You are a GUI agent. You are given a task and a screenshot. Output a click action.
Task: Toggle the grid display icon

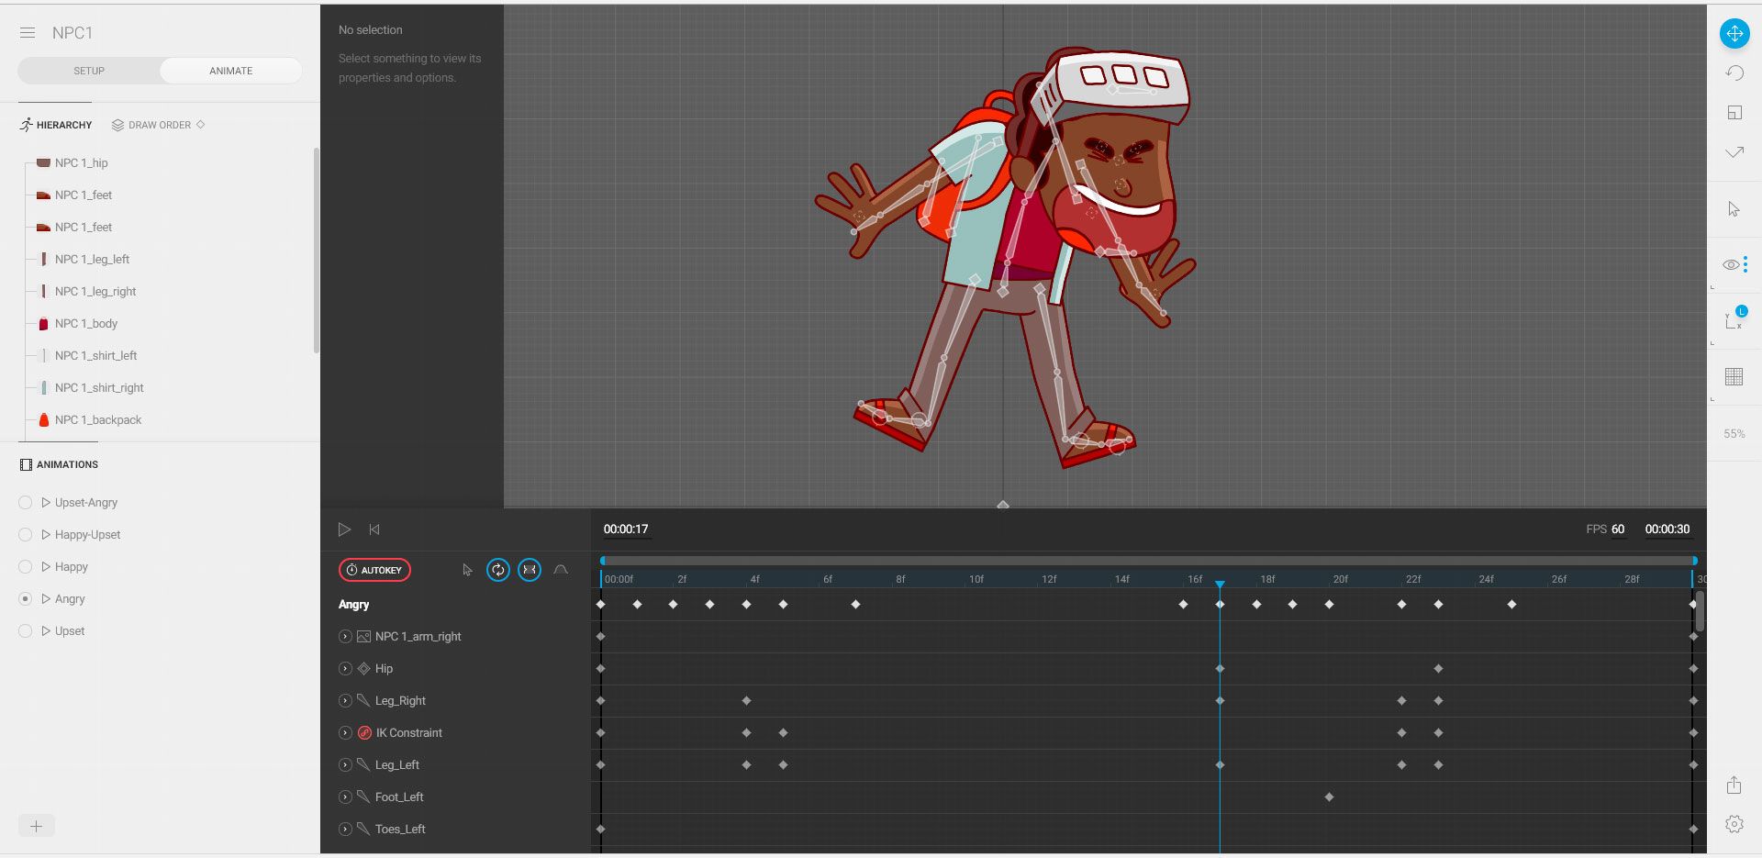tap(1734, 377)
